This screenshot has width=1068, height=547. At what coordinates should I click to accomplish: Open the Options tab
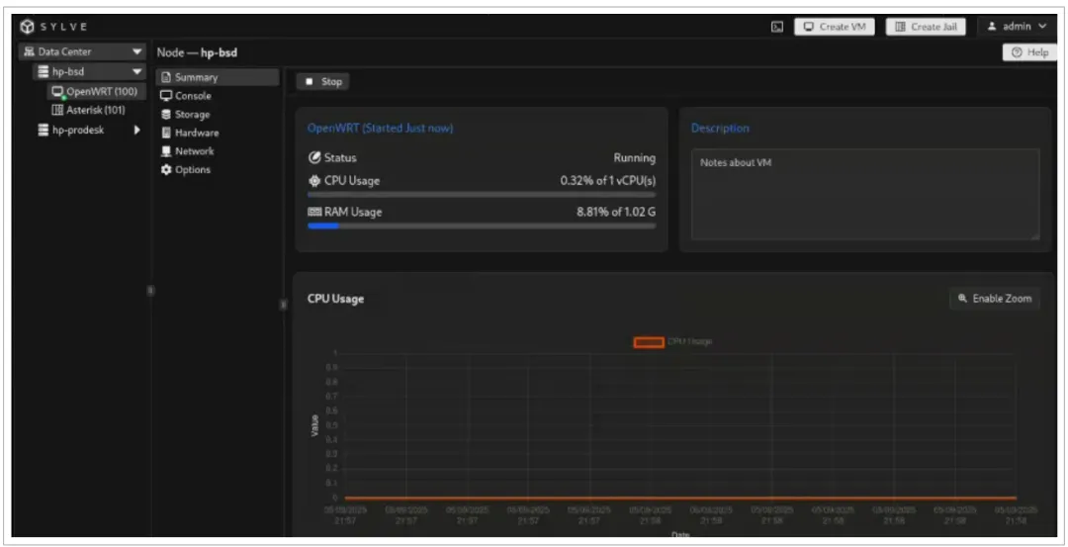point(218,169)
